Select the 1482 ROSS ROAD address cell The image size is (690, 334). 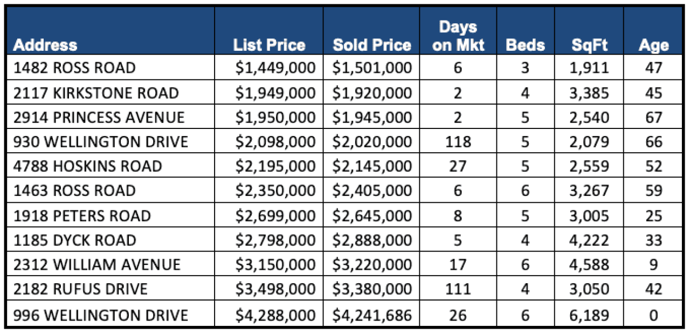(74, 68)
